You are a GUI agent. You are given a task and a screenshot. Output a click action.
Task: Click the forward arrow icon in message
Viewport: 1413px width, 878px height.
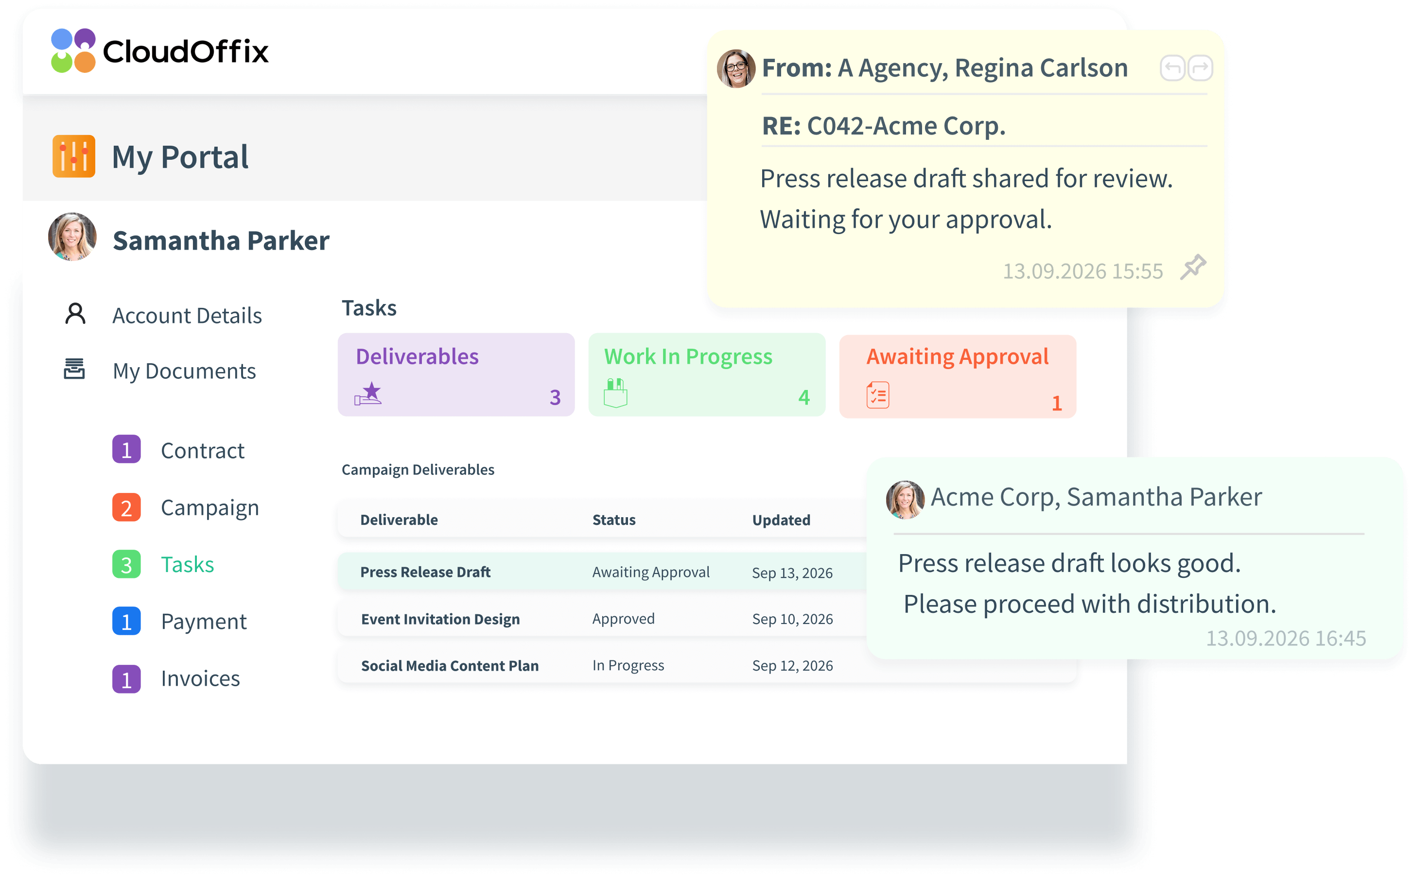pos(1200,68)
